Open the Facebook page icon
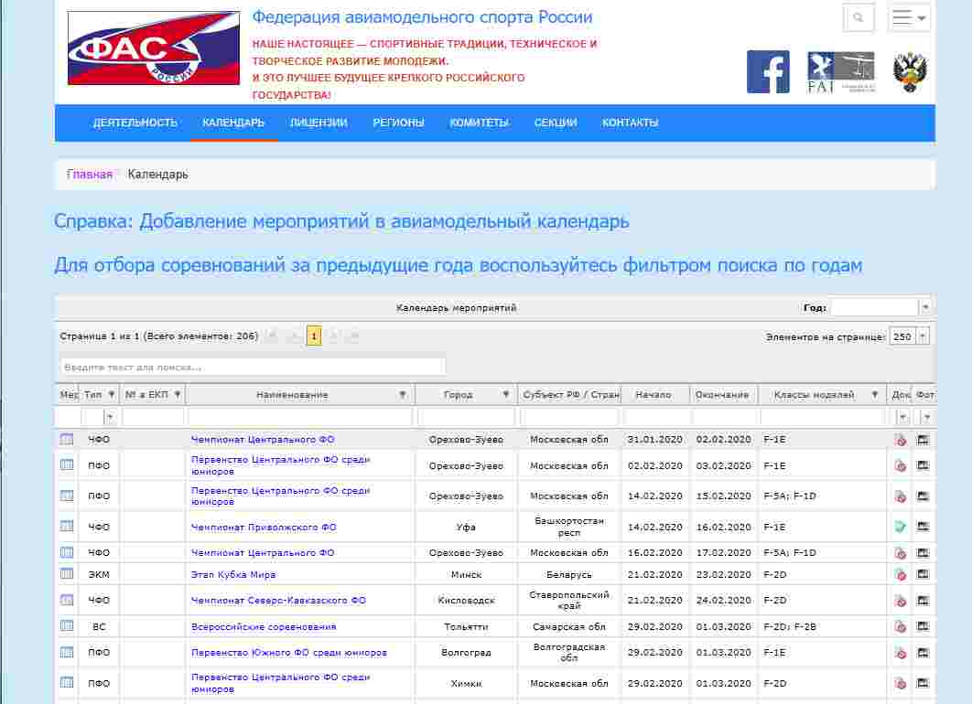 click(768, 71)
